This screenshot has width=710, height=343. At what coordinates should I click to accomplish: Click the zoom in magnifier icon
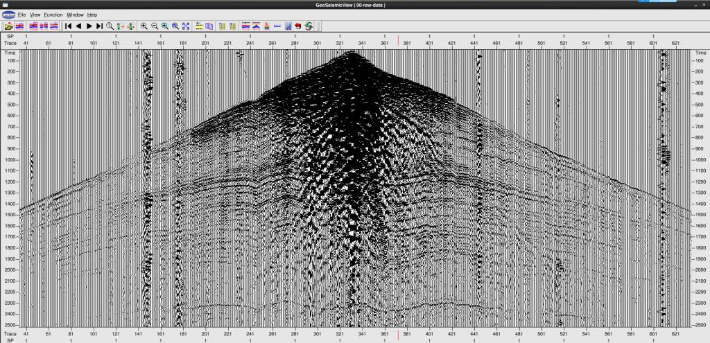pyautogui.click(x=144, y=26)
